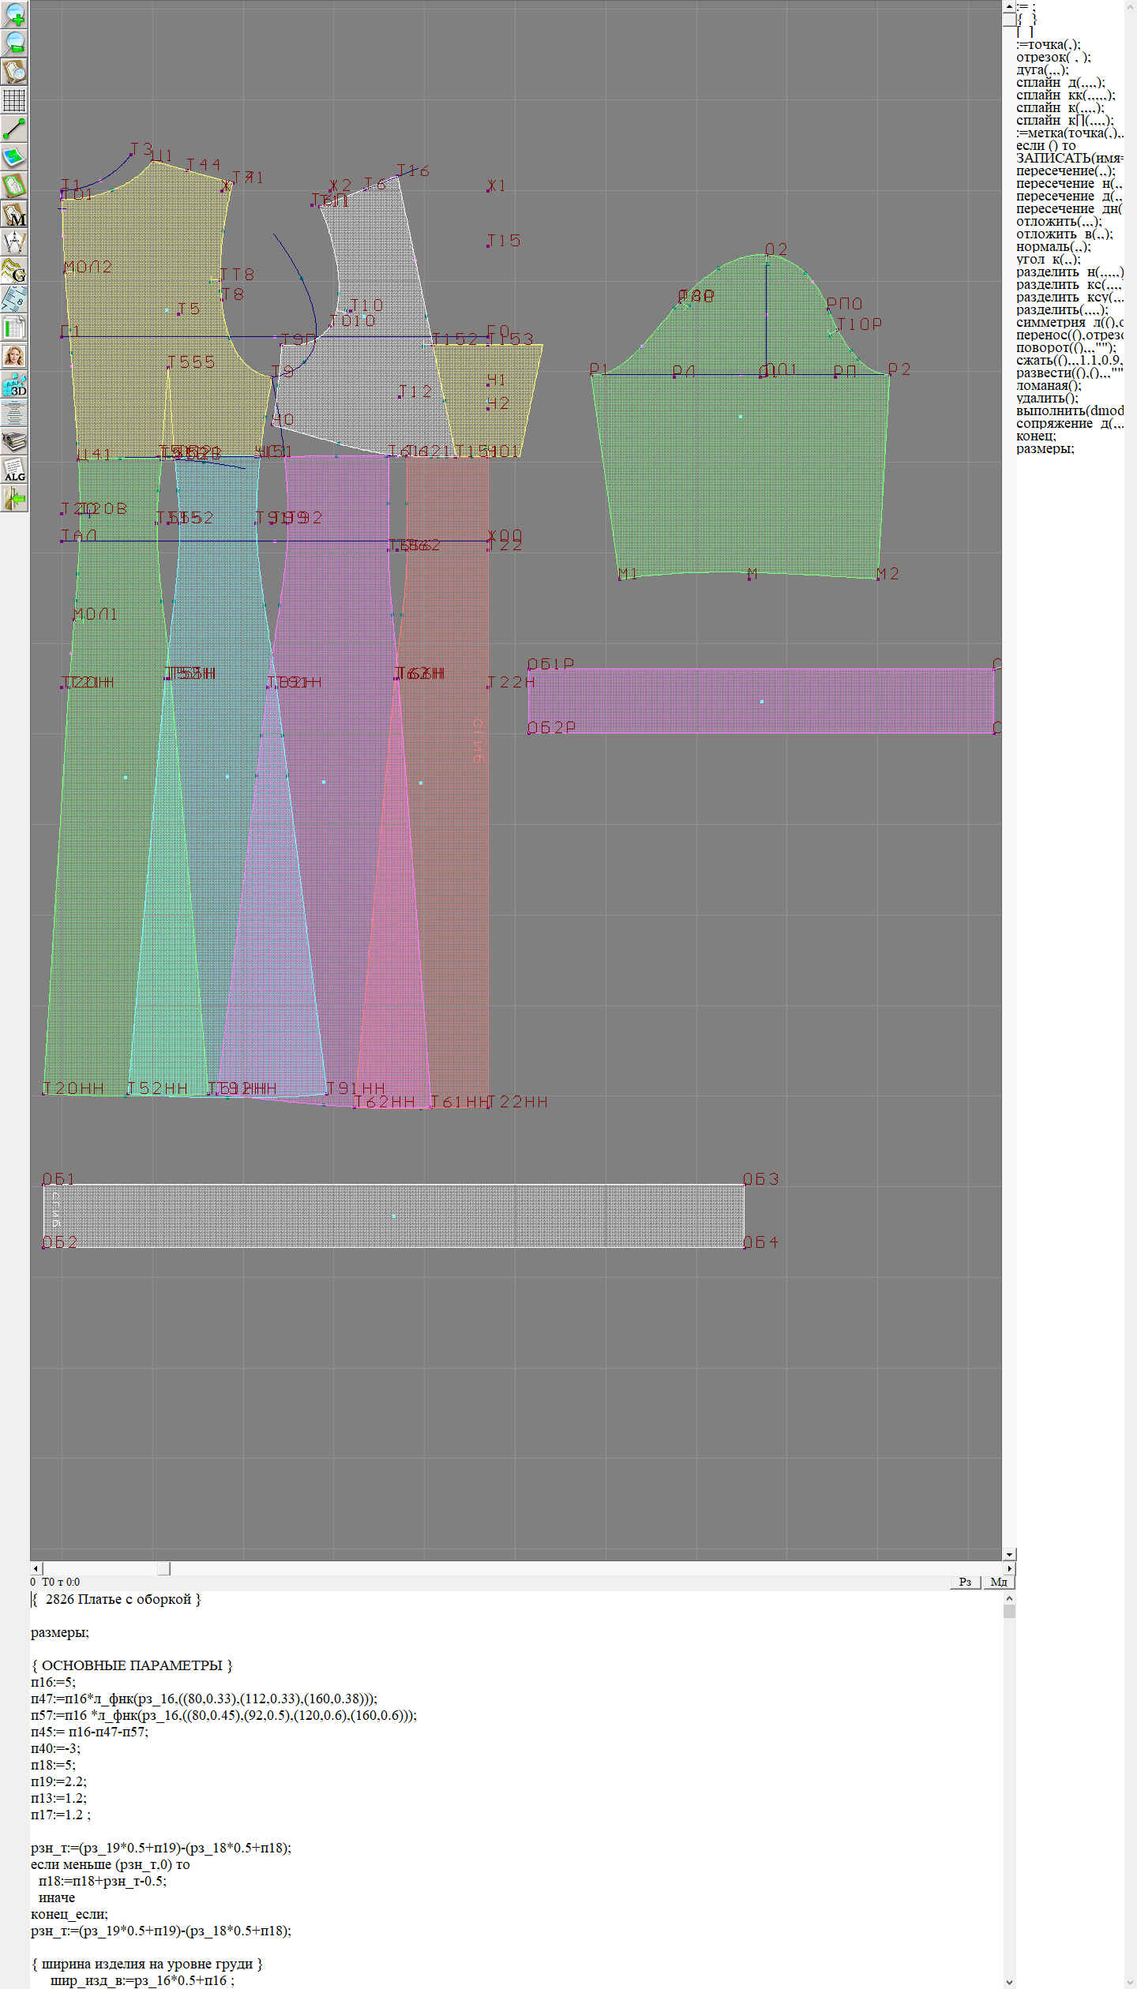The height and width of the screenshot is (1989, 1137).
Task: Click the zoom out magnifier icon
Action: [14, 43]
